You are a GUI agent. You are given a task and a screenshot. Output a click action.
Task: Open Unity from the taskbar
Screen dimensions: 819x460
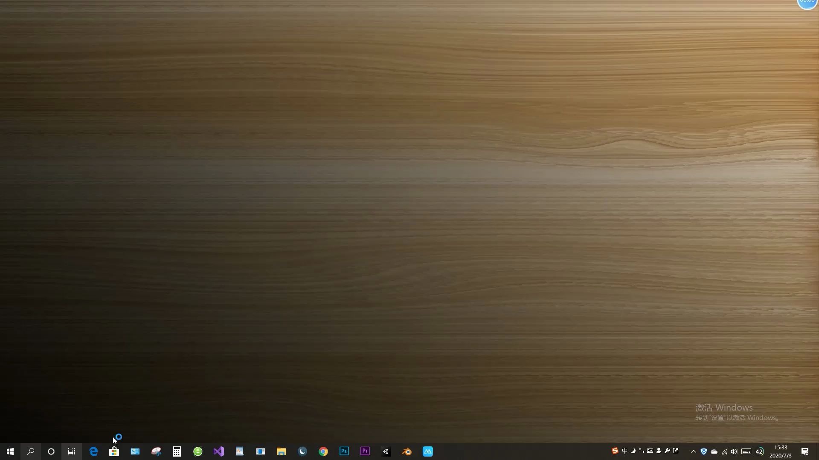click(x=386, y=451)
